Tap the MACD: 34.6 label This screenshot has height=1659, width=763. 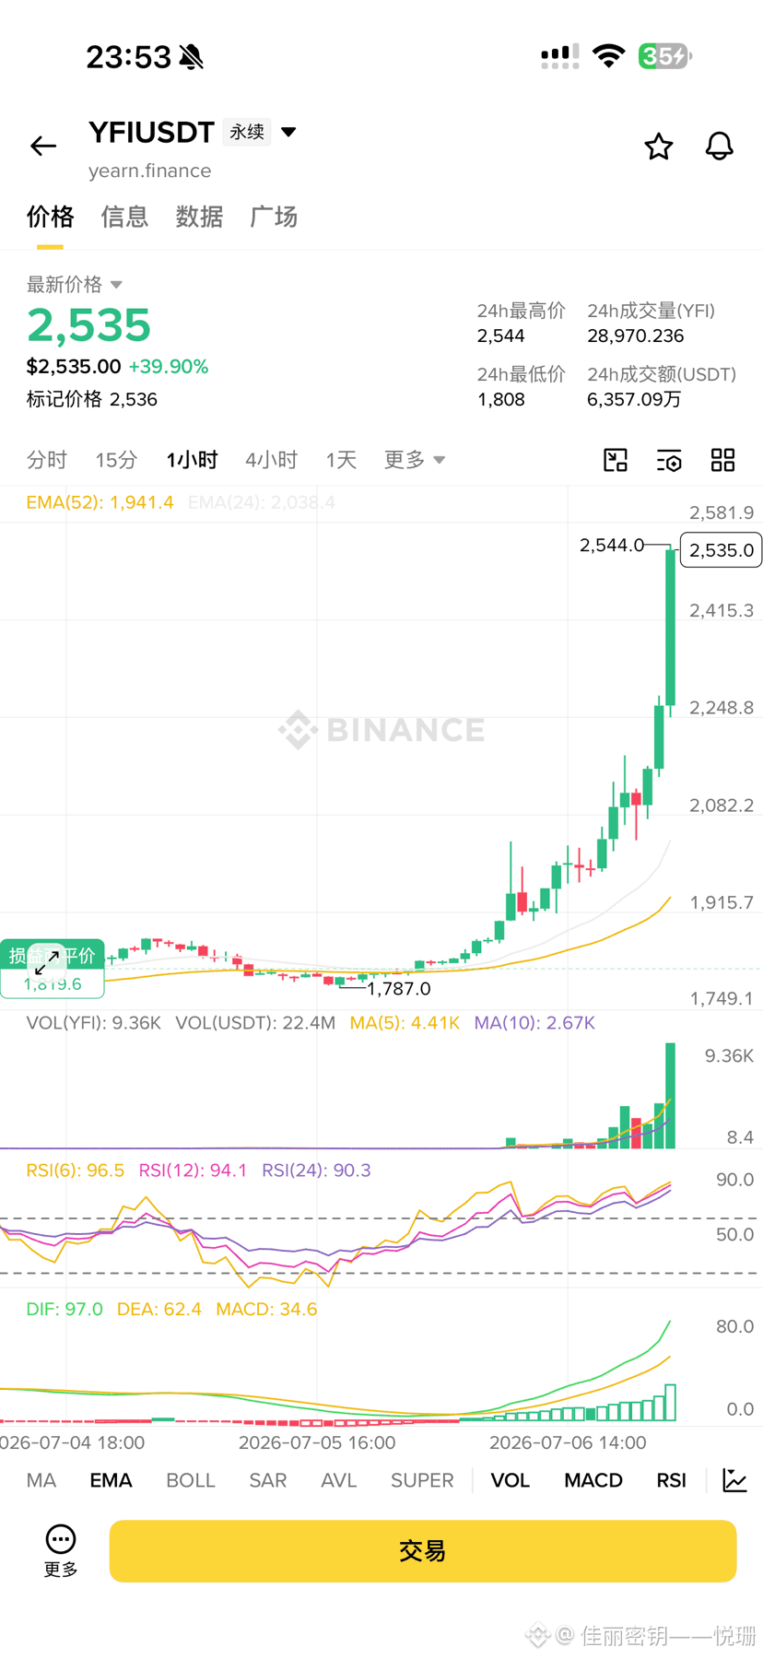click(x=266, y=1310)
